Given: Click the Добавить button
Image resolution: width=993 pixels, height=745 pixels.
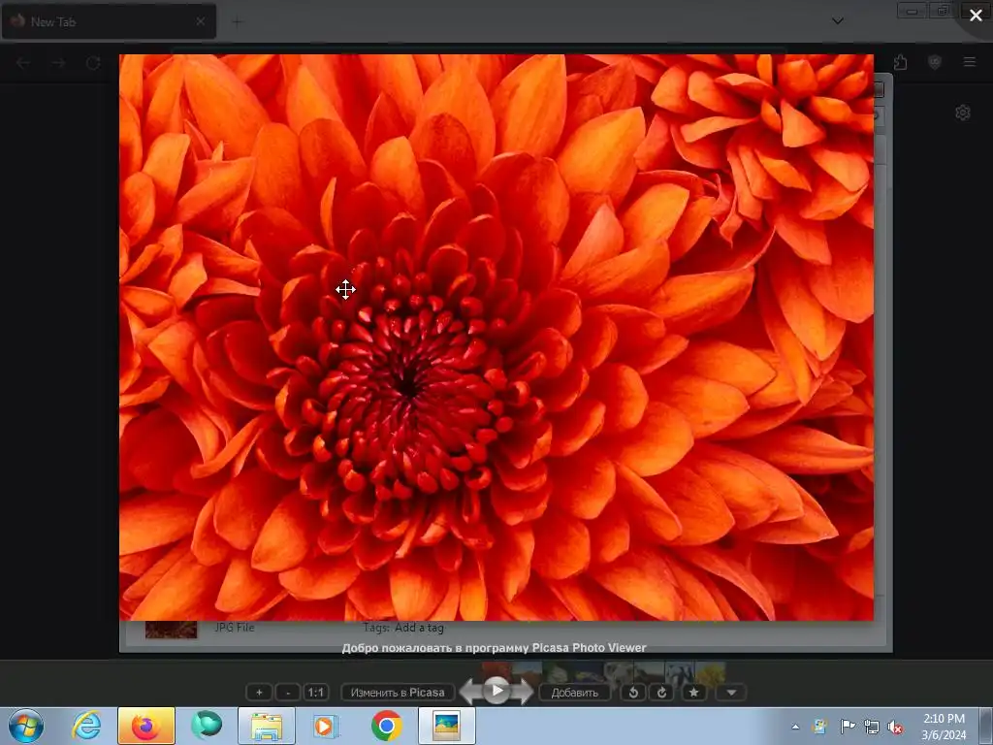Looking at the screenshot, I should click(574, 693).
